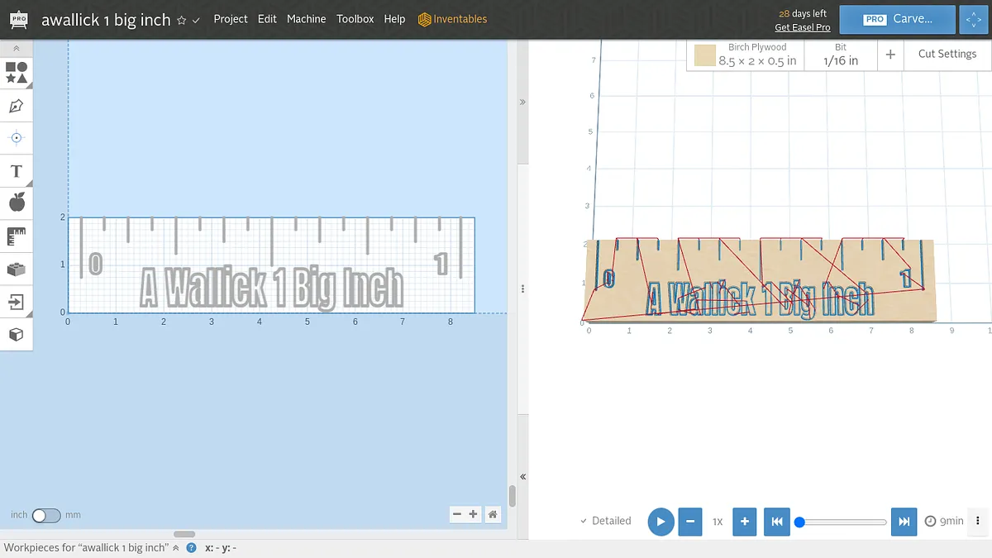Follow the Get Easel Pro link

(x=802, y=27)
